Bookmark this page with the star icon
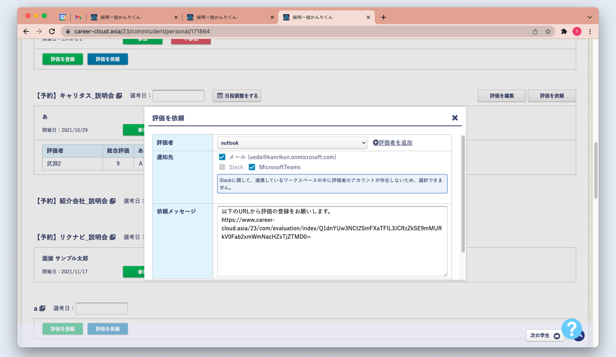616x357 pixels. click(x=548, y=31)
